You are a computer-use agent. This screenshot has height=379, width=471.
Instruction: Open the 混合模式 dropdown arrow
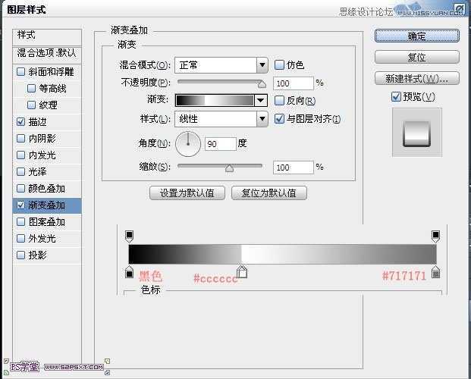tap(262, 65)
